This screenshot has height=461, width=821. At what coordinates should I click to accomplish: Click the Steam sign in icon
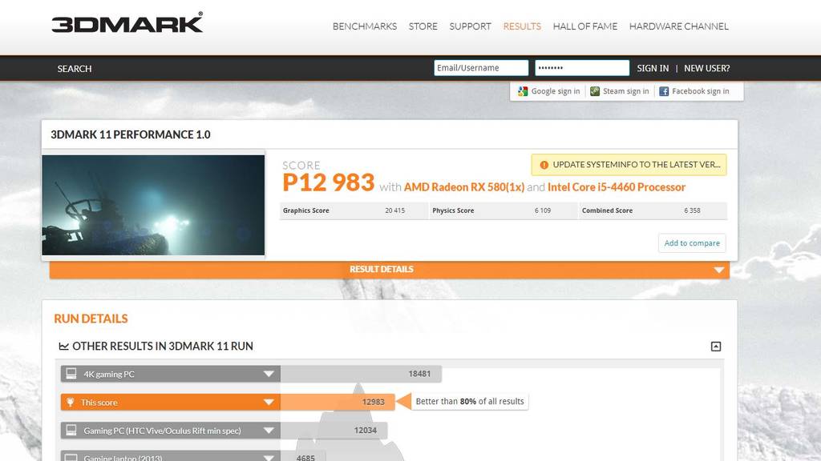pyautogui.click(x=595, y=91)
